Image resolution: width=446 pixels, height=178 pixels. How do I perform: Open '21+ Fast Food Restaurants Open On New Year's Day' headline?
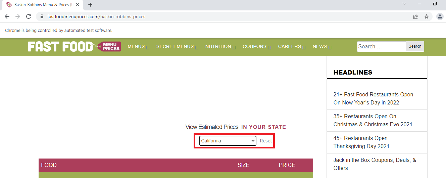[x=373, y=99]
